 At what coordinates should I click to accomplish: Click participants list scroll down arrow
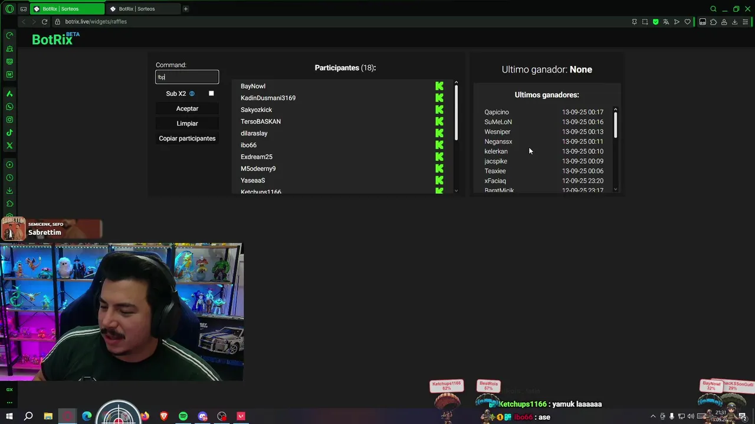point(456,190)
